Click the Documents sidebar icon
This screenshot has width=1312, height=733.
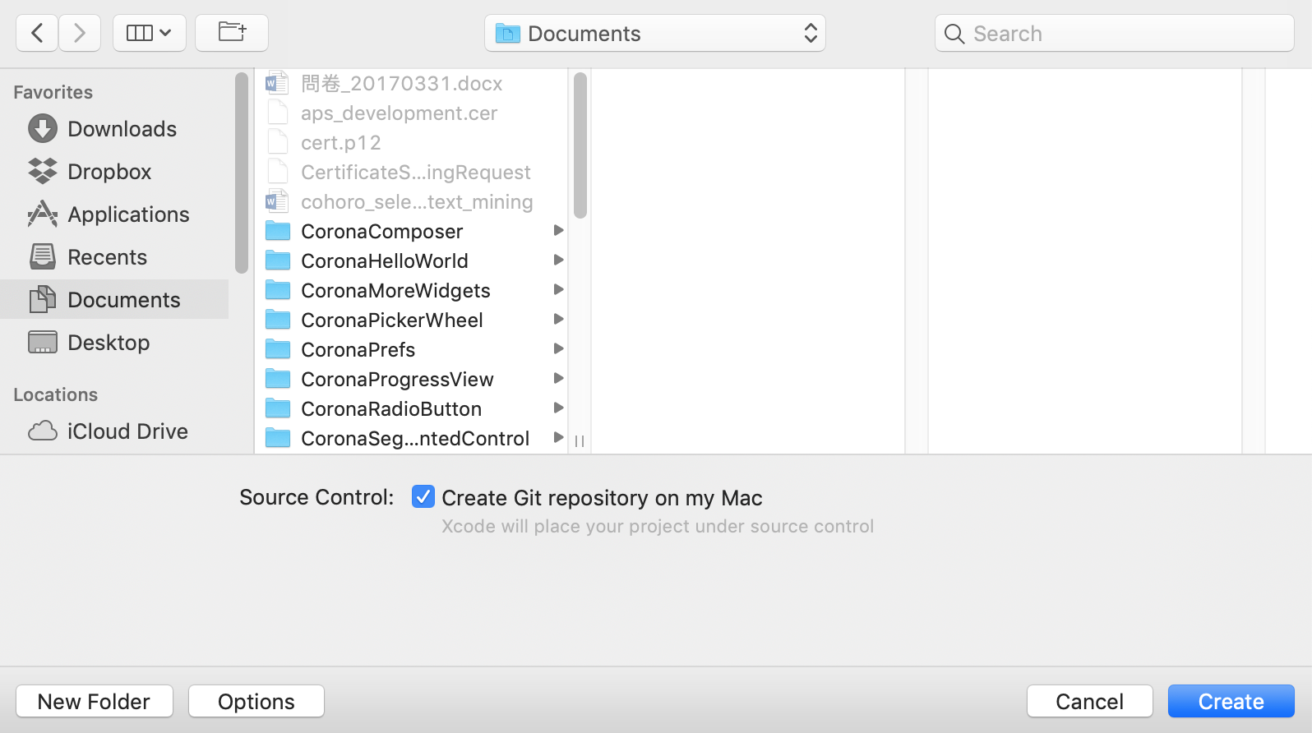click(x=43, y=299)
